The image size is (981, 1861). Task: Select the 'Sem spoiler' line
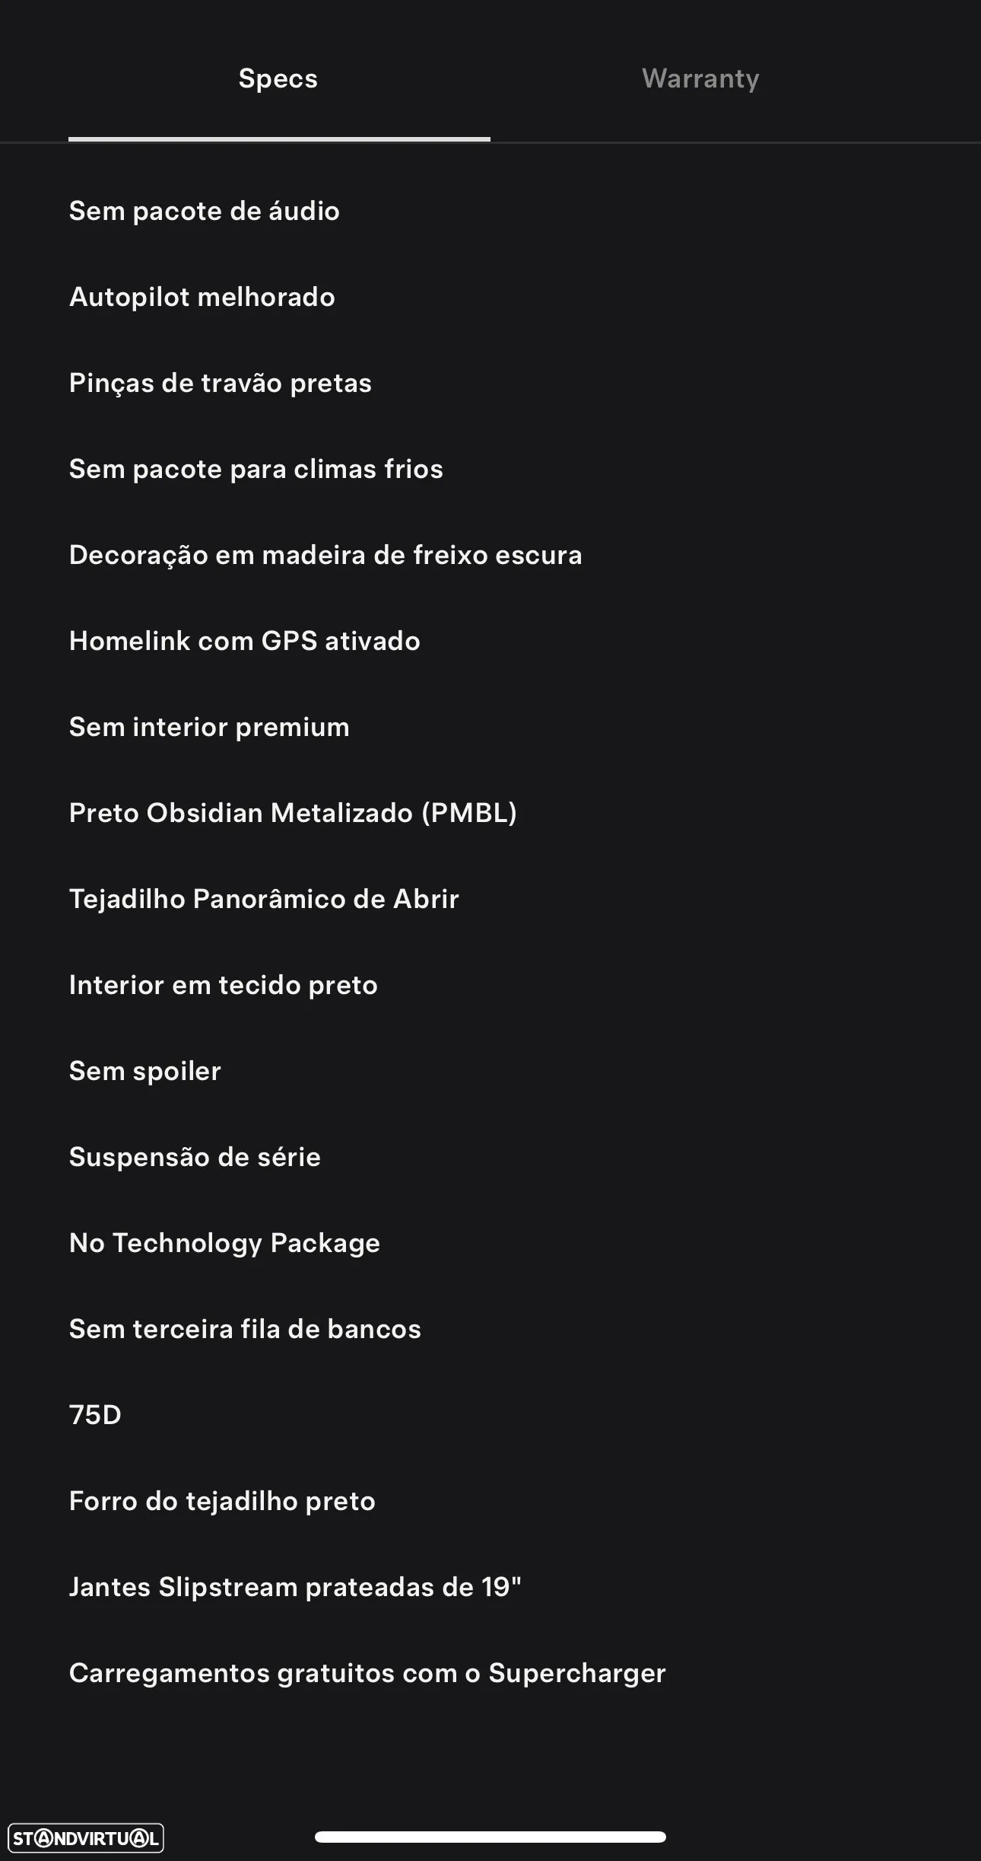point(145,1071)
